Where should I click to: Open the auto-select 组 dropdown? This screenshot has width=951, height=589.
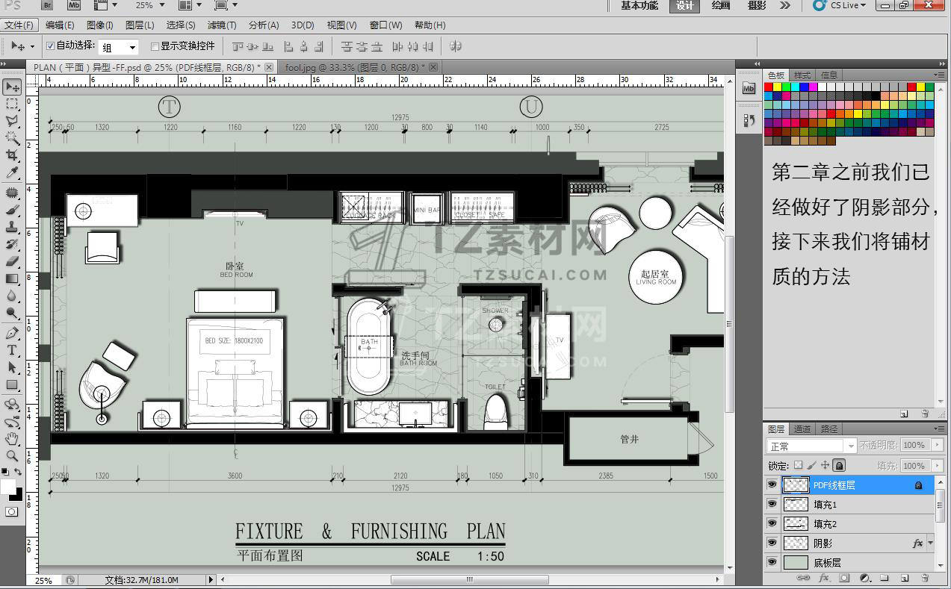pos(120,47)
